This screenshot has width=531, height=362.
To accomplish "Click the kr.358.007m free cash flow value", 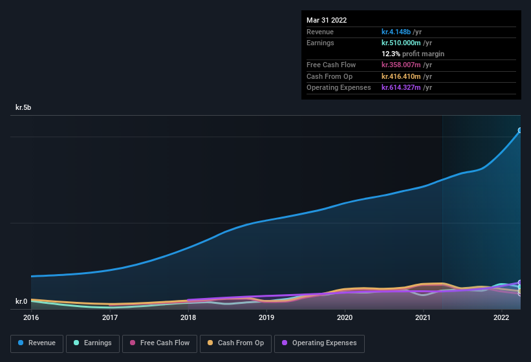I will (x=401, y=65).
